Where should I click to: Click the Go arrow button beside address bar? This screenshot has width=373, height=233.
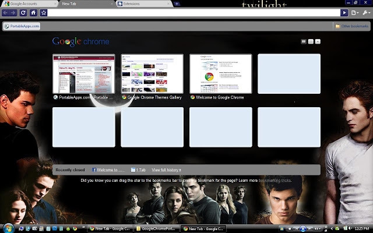point(344,13)
